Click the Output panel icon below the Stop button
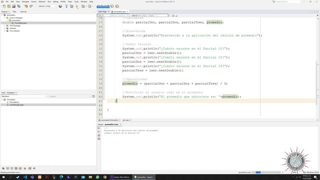This screenshot has height=180, width=320. pyautogui.click(x=99, y=139)
